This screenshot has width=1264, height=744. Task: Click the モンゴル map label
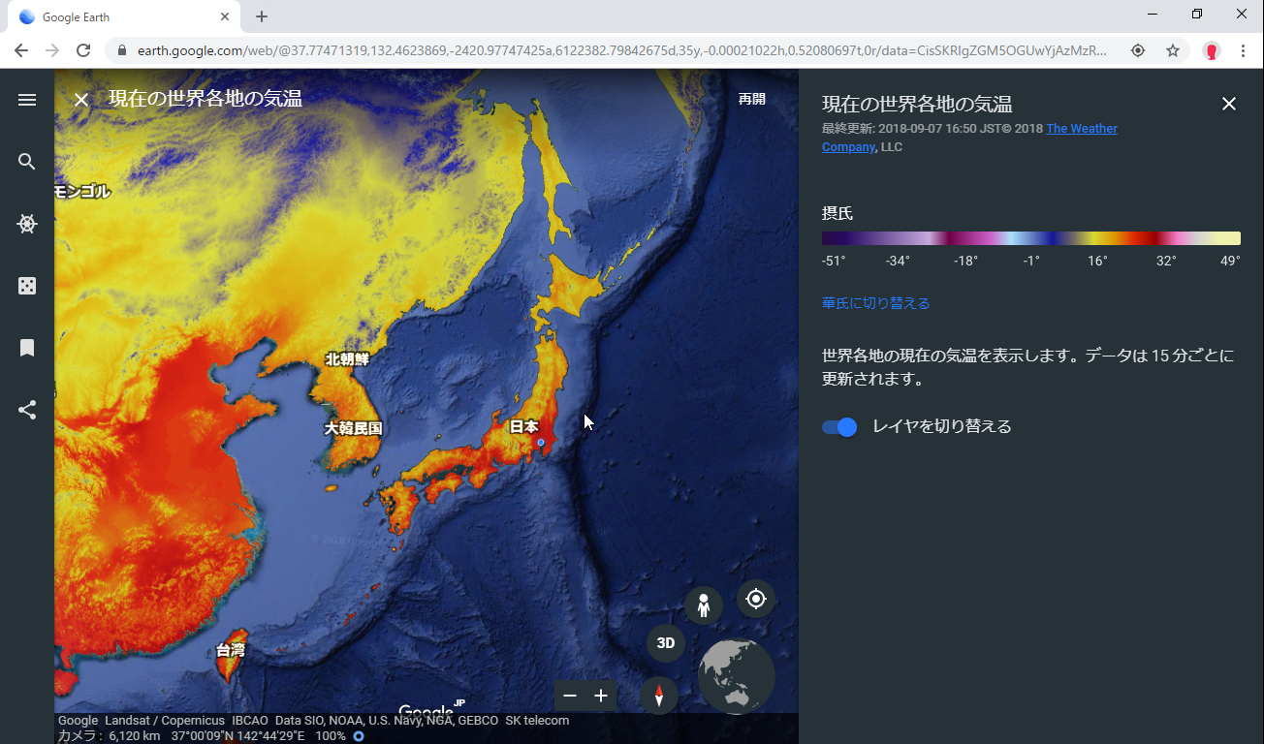pyautogui.click(x=82, y=192)
